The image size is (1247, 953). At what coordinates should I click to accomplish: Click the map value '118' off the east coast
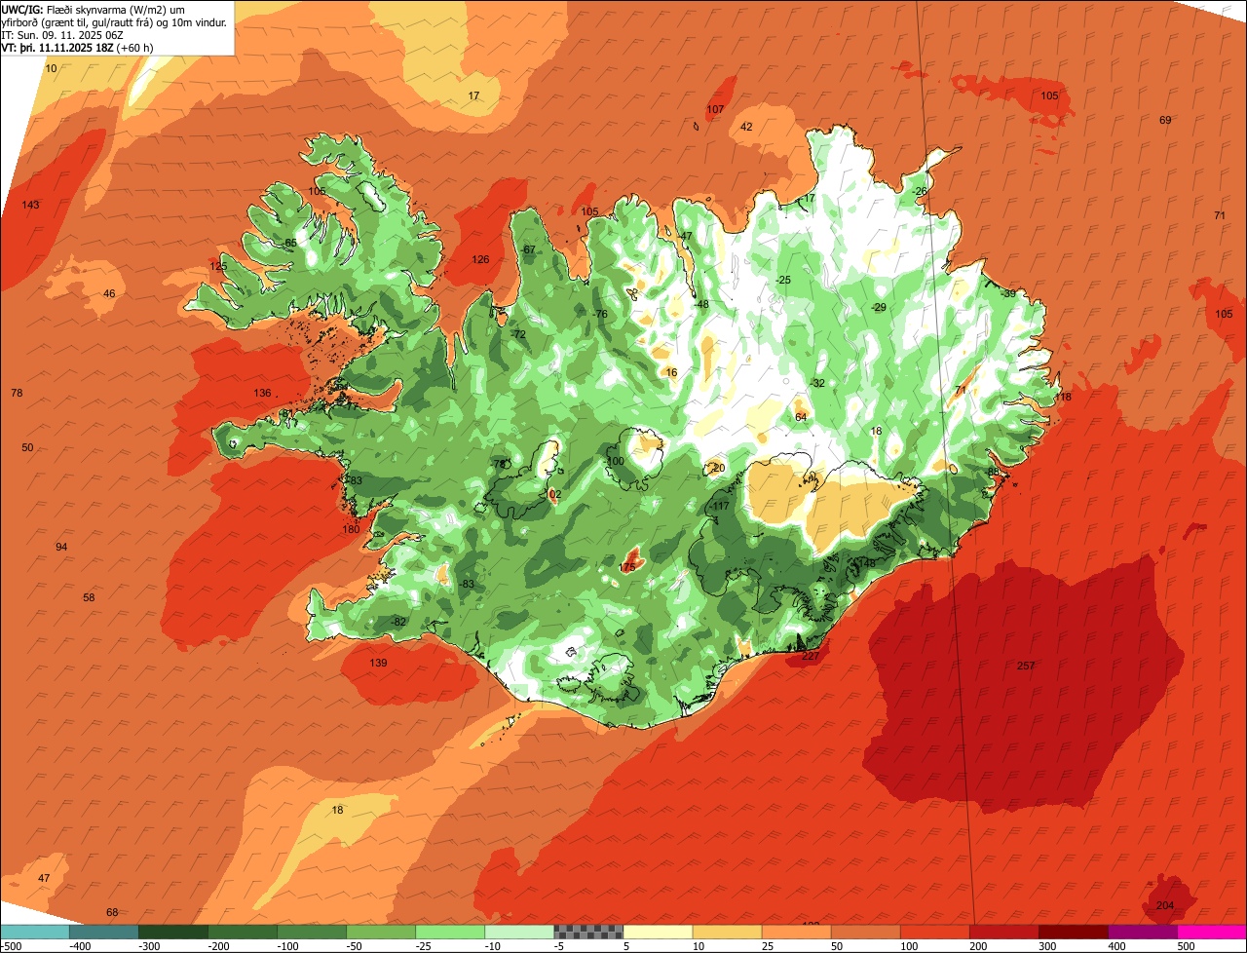tap(1063, 397)
